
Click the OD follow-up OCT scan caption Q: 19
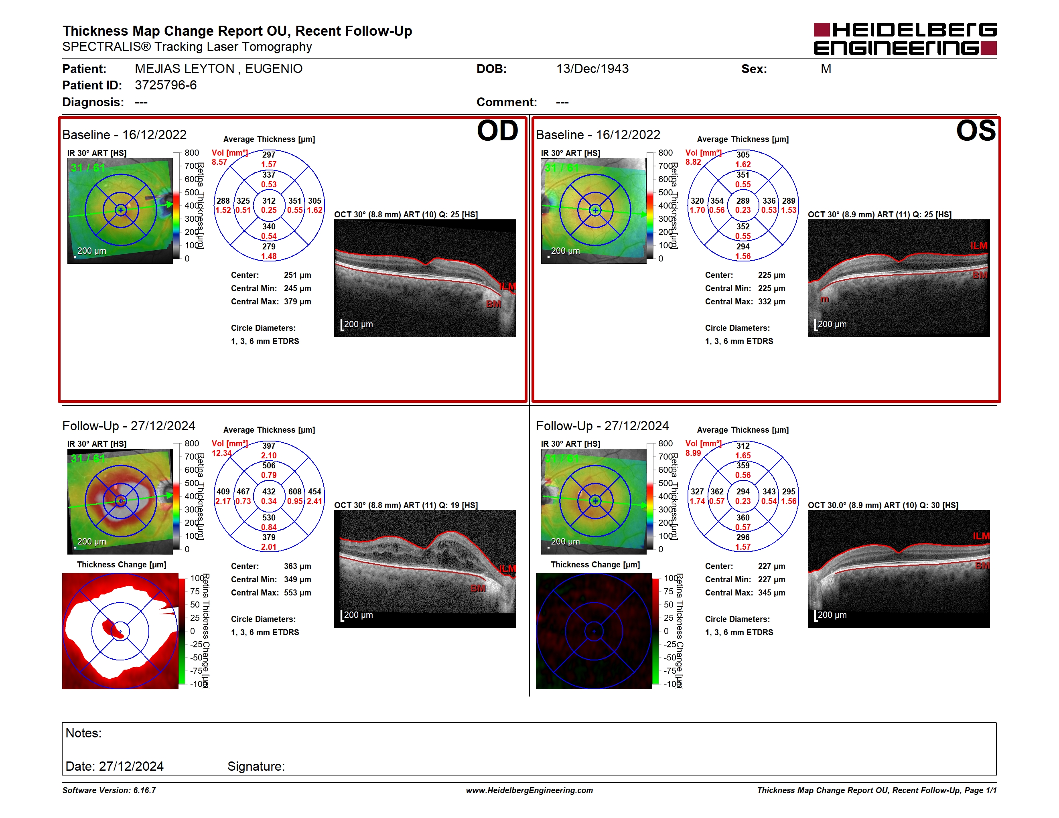coord(406,505)
